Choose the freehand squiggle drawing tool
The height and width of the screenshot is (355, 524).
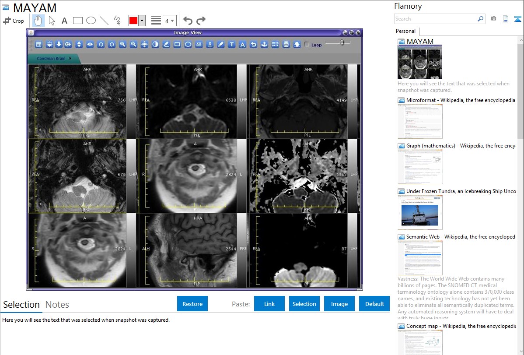117,21
